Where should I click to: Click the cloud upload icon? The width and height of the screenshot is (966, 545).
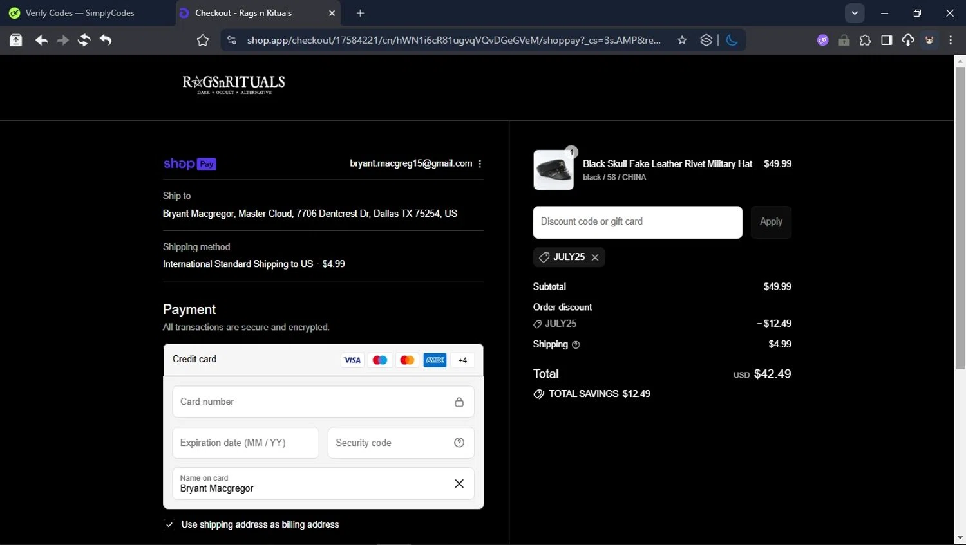(x=907, y=40)
